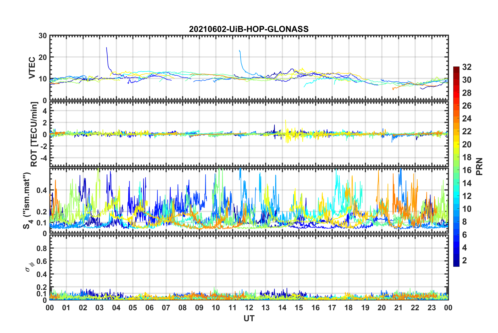Screen dimensions: 498x333
Task: Click the sigma phi axis label
Action: [x=29, y=267]
